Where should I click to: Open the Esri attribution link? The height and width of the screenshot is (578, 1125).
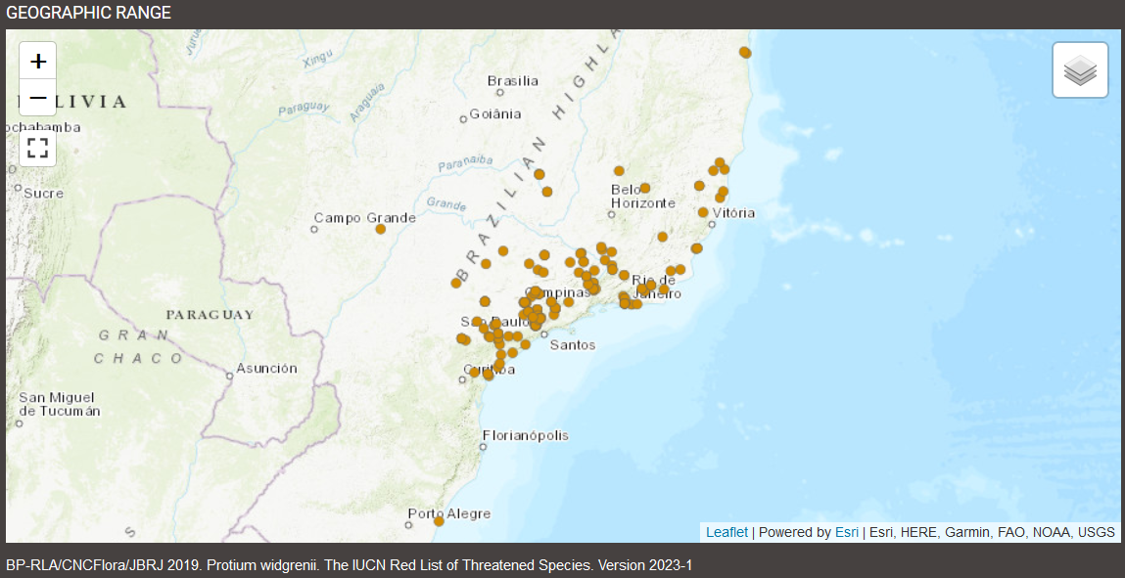tap(847, 532)
